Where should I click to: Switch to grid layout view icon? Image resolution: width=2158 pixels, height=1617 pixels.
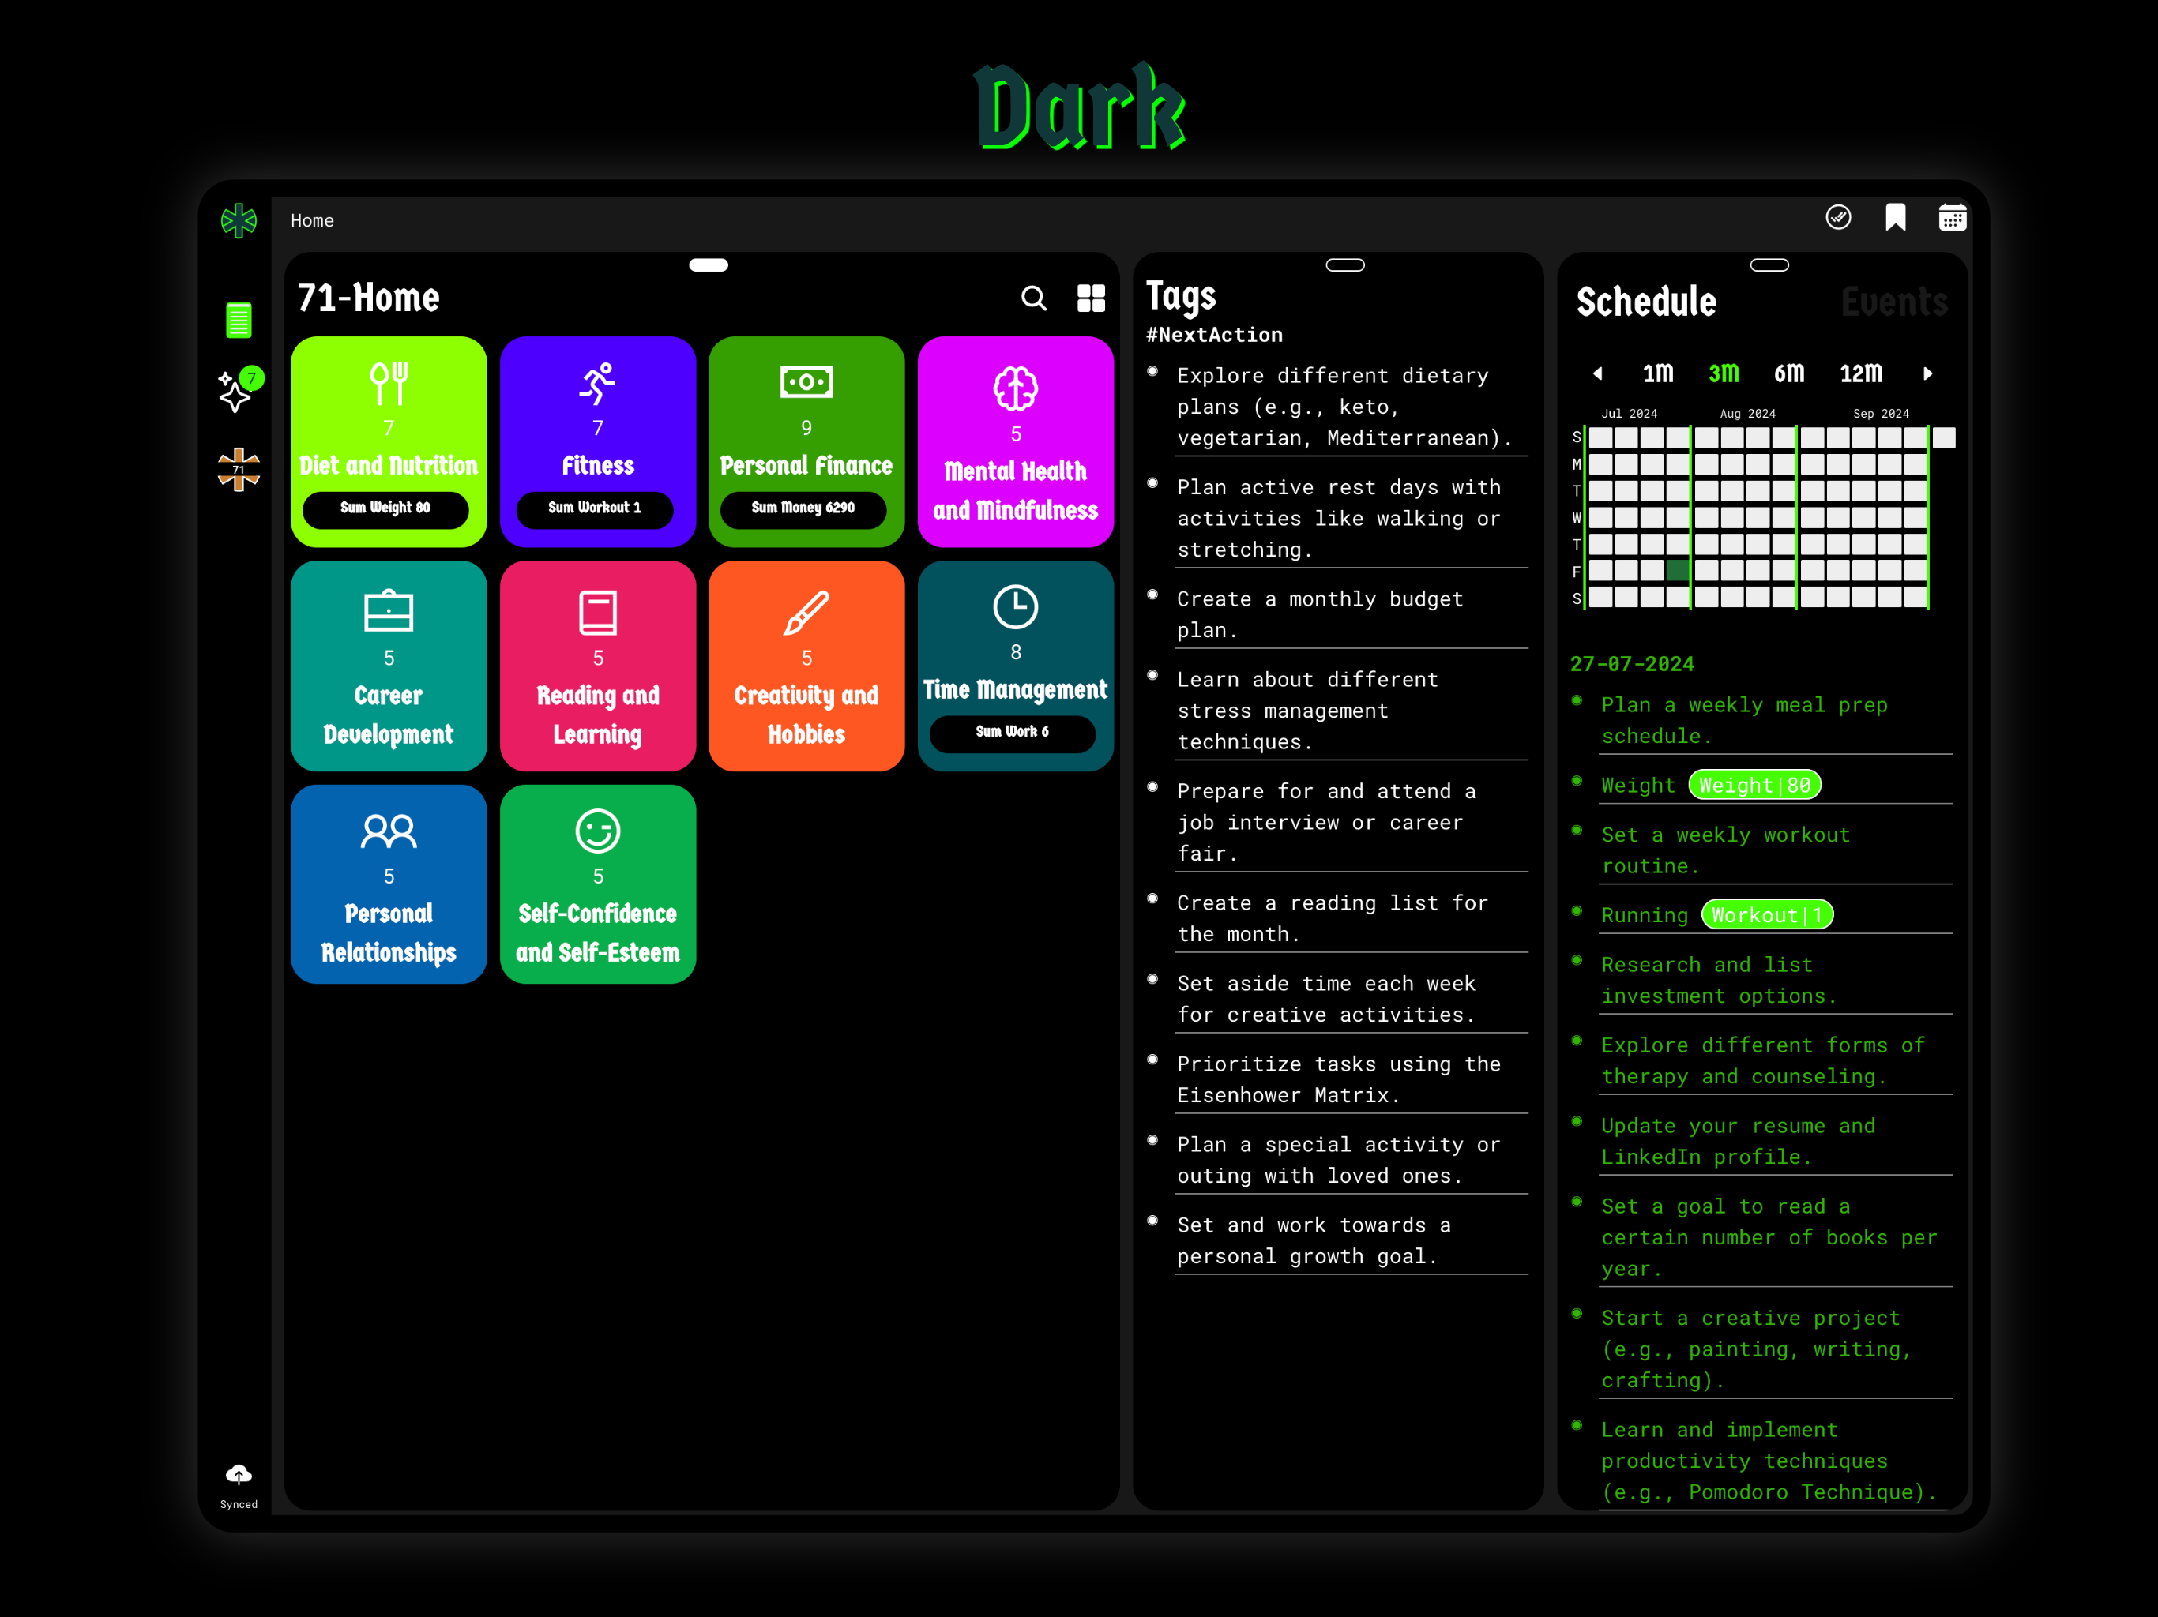(x=1091, y=298)
